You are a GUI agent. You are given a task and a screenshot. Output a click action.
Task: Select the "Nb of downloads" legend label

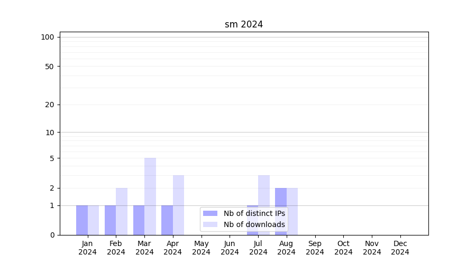coord(254,224)
